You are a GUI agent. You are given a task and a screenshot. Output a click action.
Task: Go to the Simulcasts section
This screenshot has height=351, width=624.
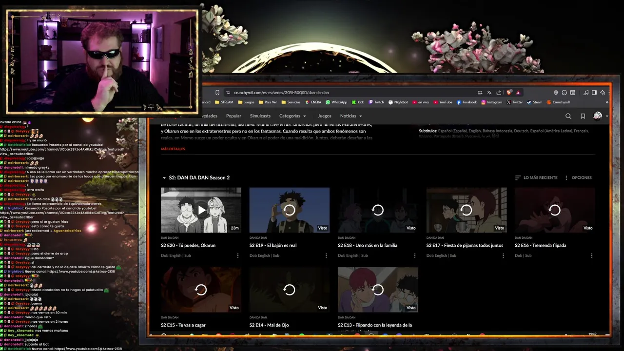point(260,116)
